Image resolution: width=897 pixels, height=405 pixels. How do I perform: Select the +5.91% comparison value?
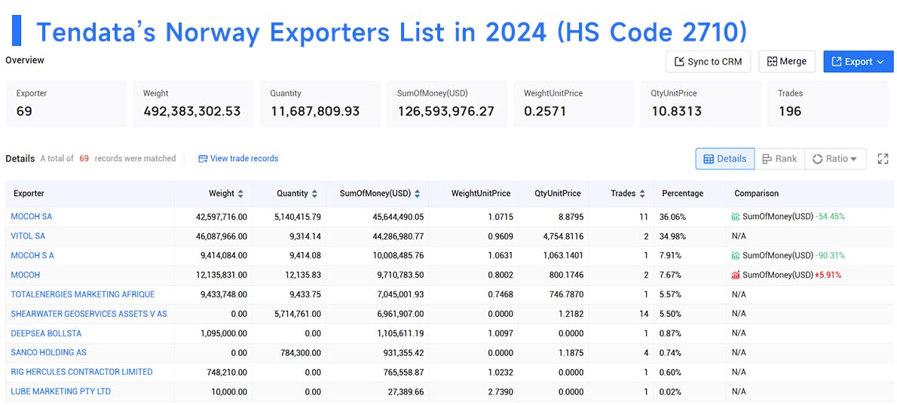pos(828,275)
